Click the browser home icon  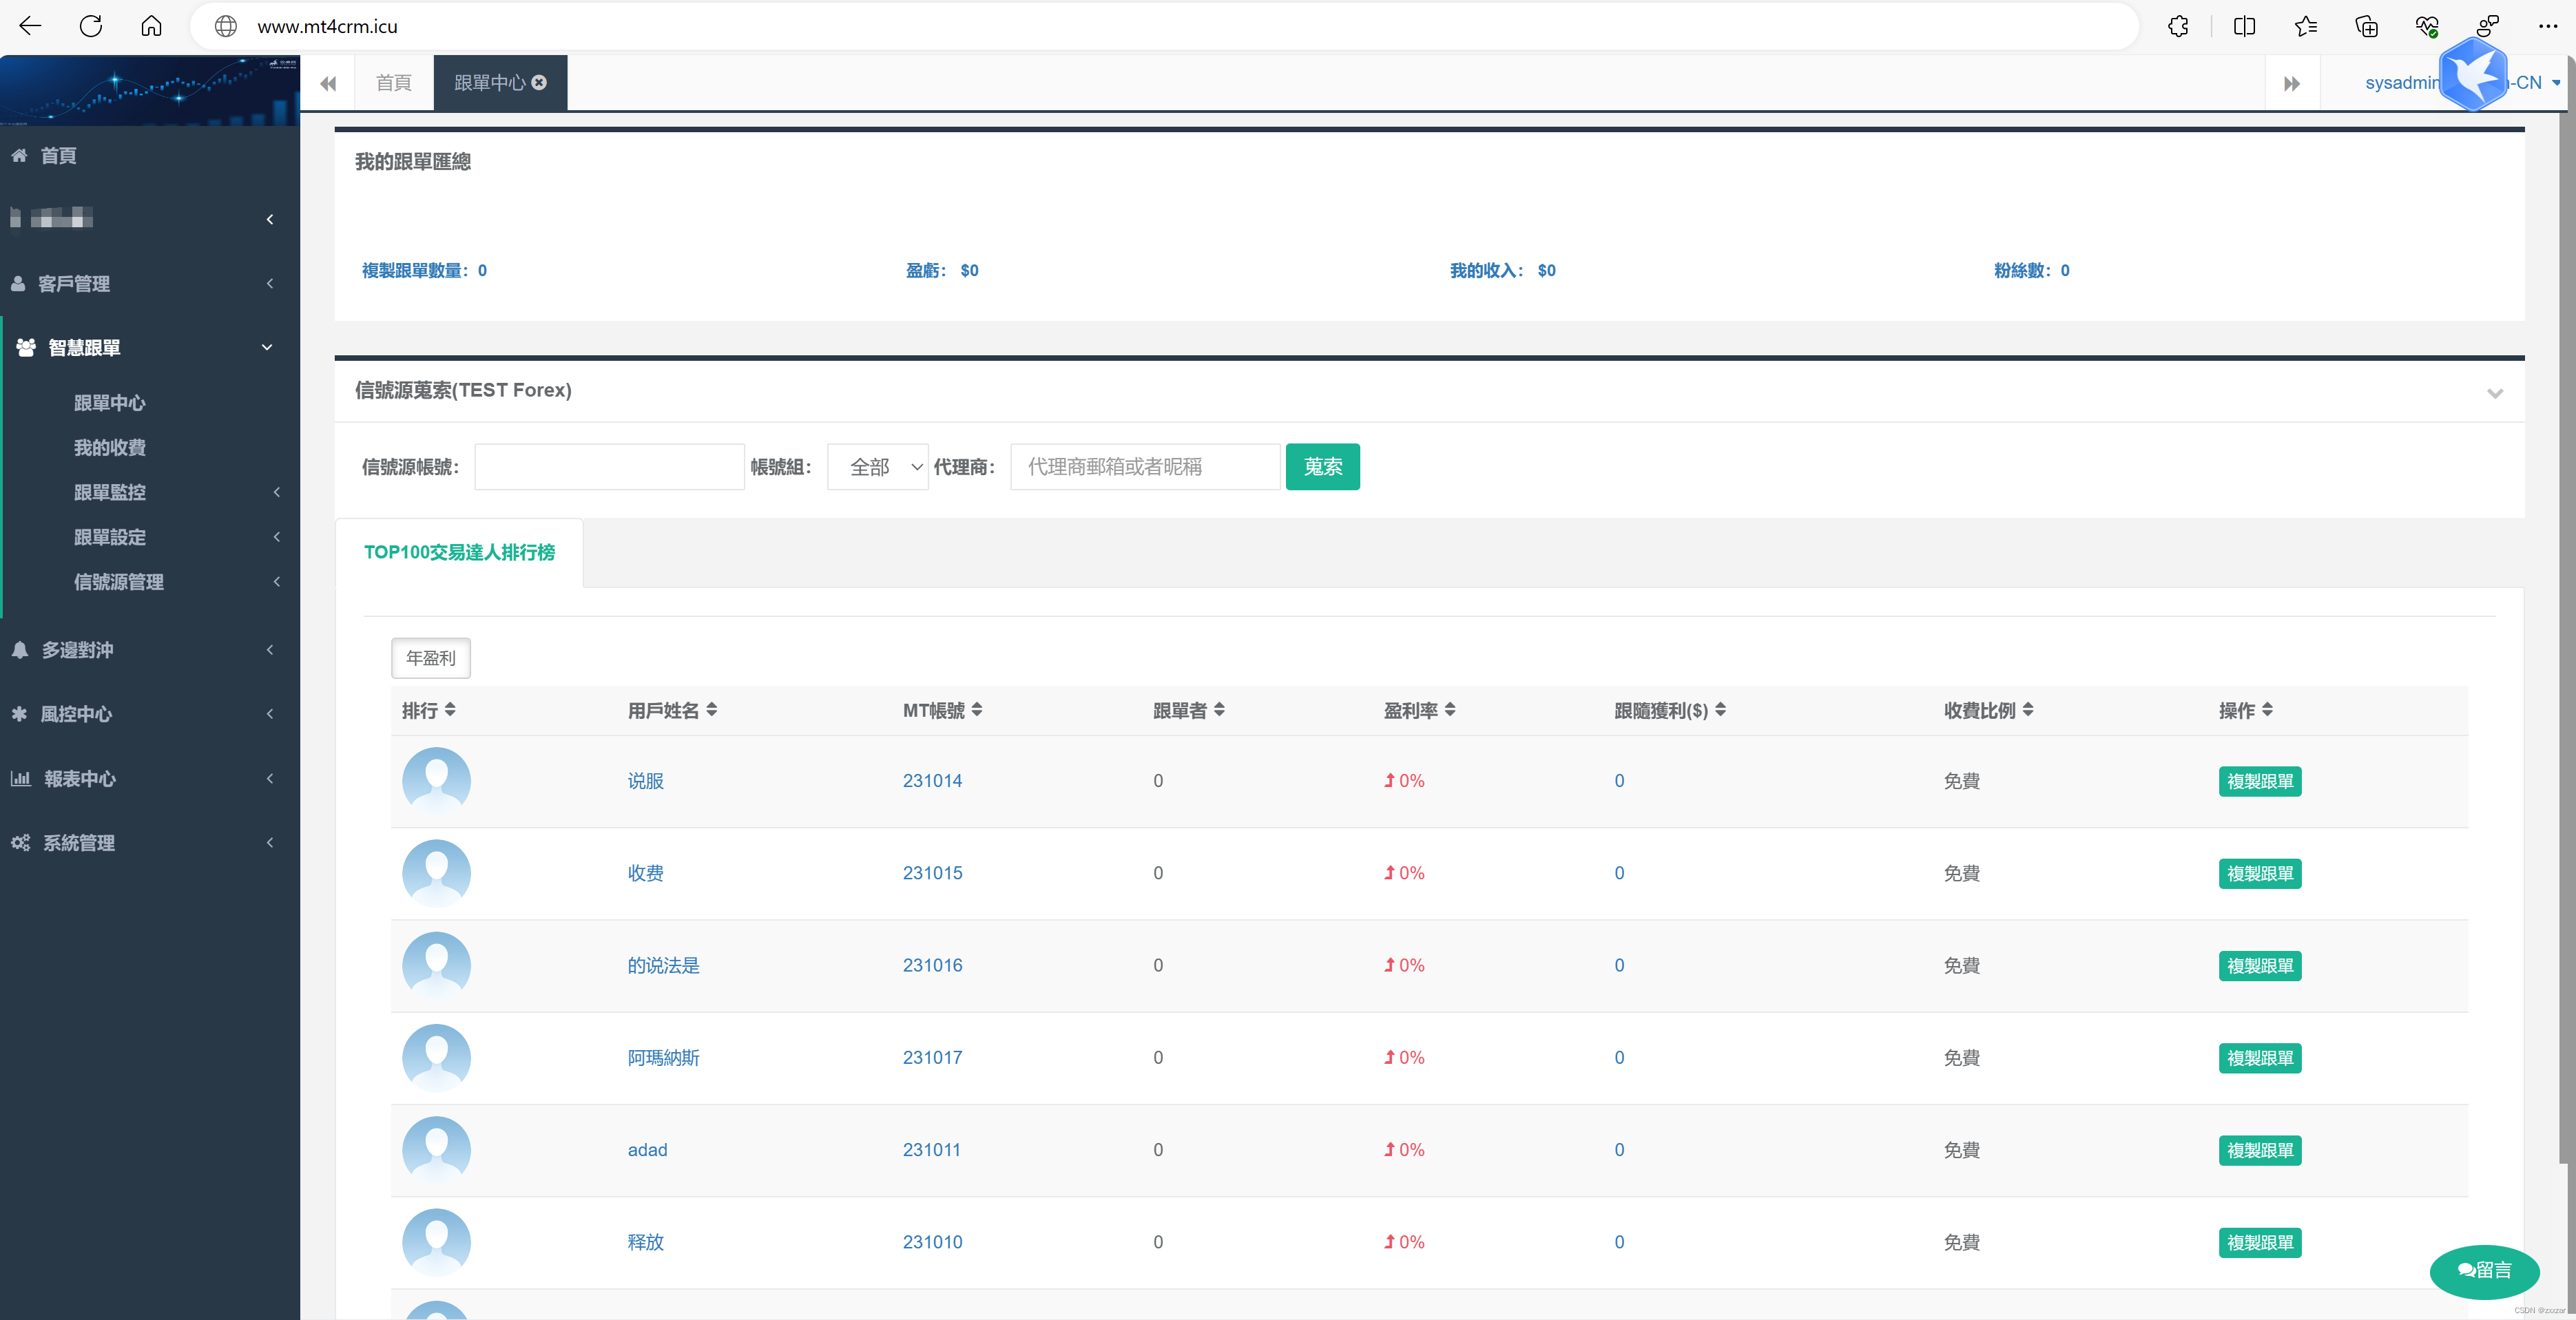[151, 26]
